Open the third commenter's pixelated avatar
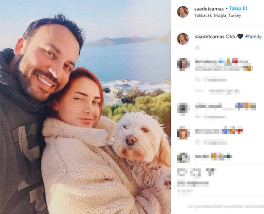Viewport: 264px width, 214px height. point(183,133)
